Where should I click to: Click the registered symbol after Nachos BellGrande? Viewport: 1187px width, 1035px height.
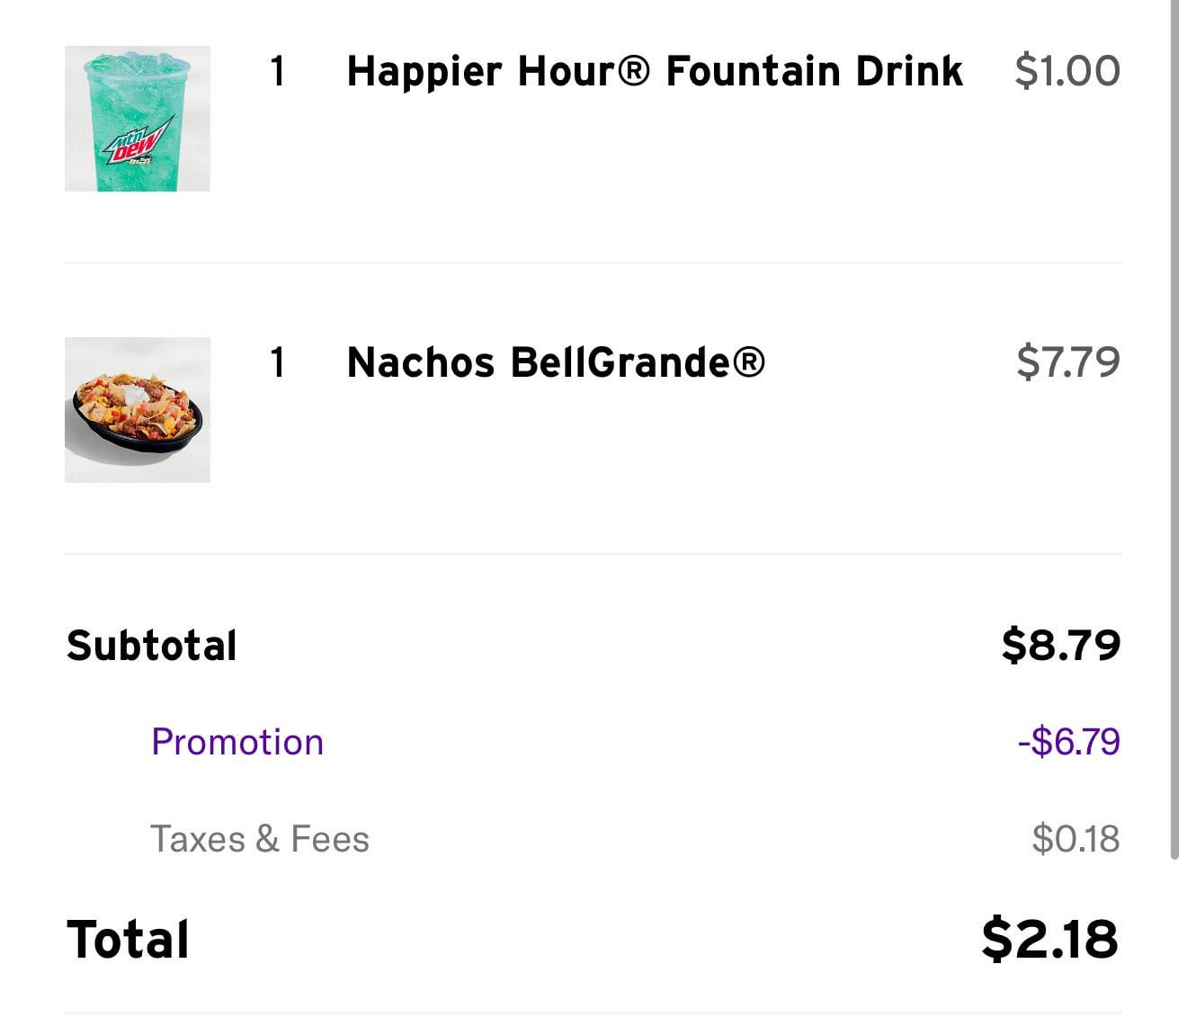(748, 362)
